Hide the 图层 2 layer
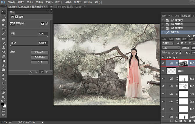 click(x=163, y=71)
